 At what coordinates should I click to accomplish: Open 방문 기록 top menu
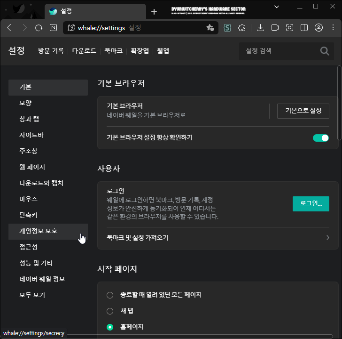click(x=51, y=51)
